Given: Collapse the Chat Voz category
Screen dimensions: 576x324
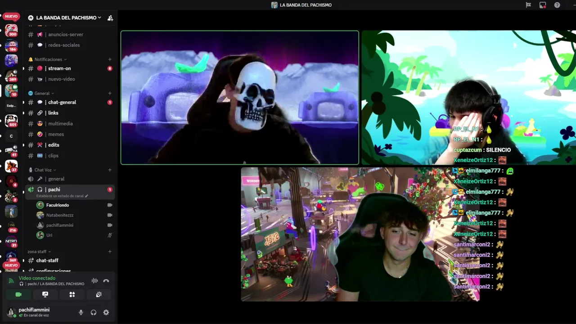Looking at the screenshot, I should (43, 170).
